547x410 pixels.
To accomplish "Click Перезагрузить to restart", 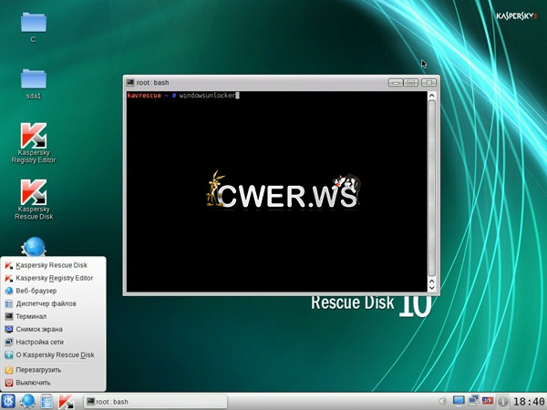I will (42, 370).
